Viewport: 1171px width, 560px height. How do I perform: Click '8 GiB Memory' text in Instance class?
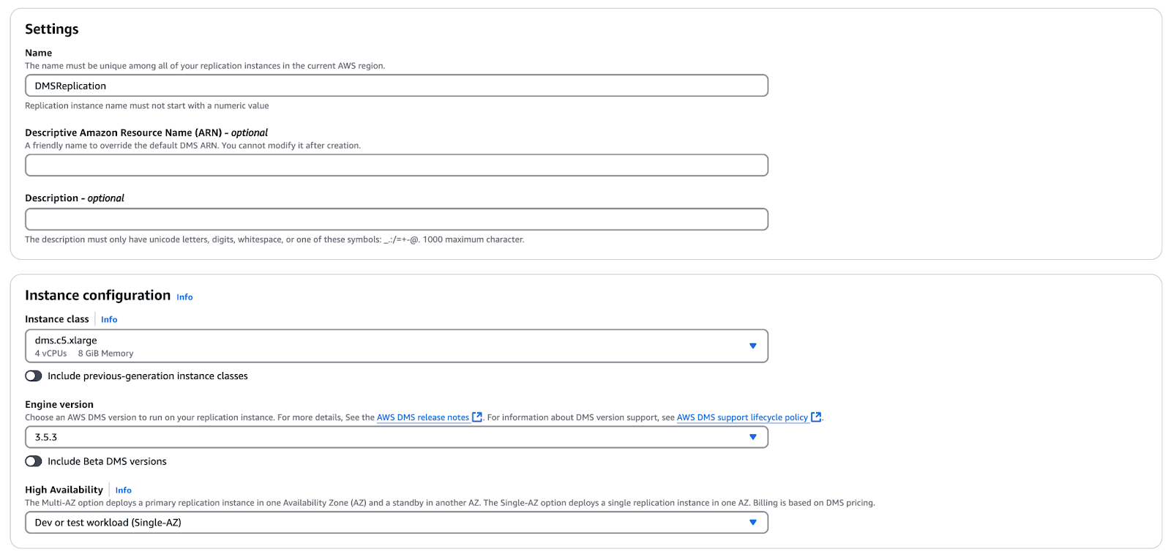[106, 354]
